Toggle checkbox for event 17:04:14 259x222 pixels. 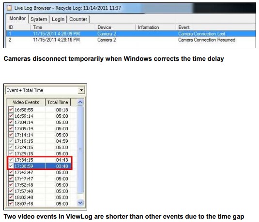[11, 122]
